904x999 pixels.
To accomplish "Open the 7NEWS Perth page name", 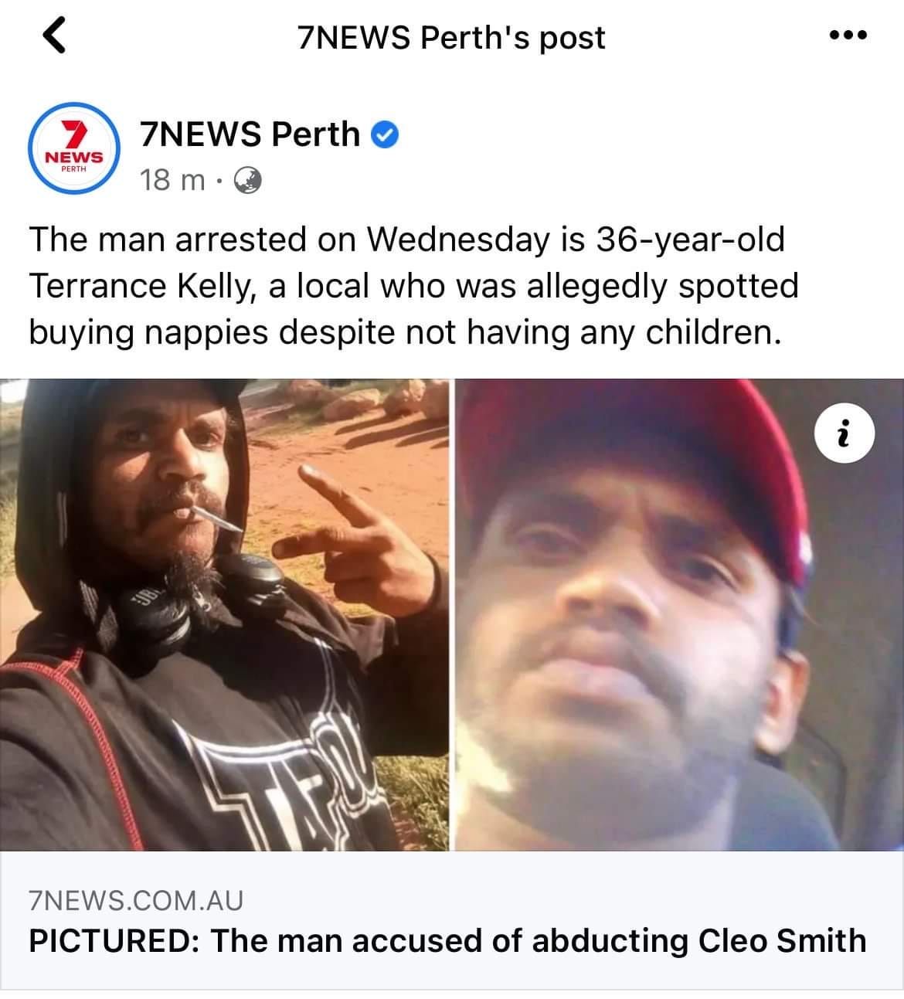I will tap(250, 134).
